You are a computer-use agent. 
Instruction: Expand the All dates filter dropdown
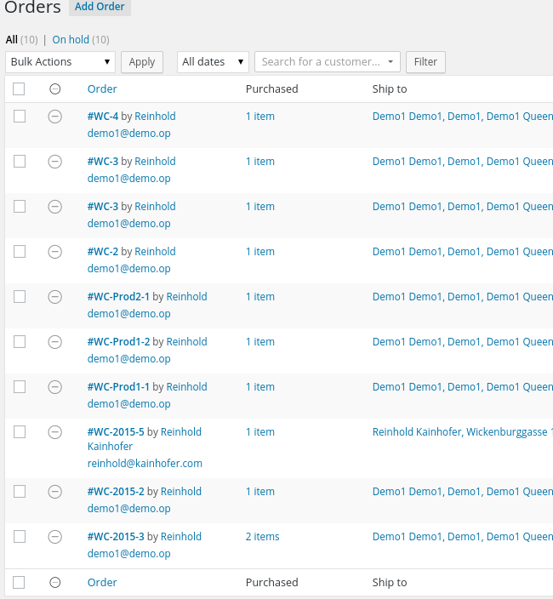(213, 62)
